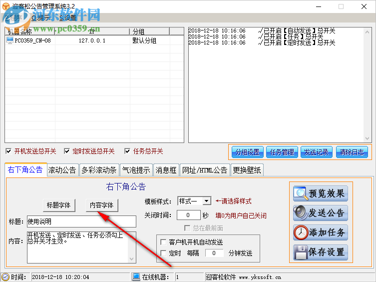Toggle the 开机发送总开关 checkbox
376x282 pixels.
point(8,151)
